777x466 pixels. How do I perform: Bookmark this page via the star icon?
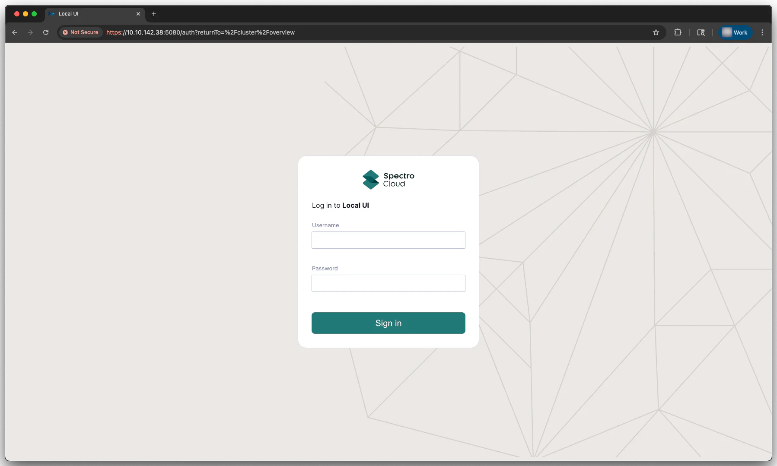[x=656, y=32]
